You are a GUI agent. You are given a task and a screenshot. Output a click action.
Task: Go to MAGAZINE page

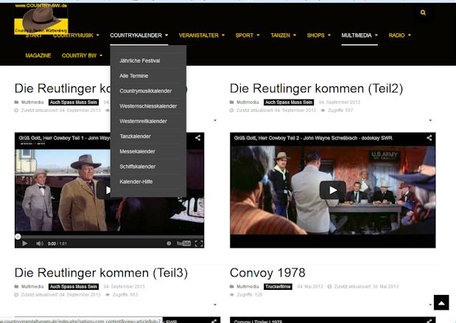tap(38, 55)
